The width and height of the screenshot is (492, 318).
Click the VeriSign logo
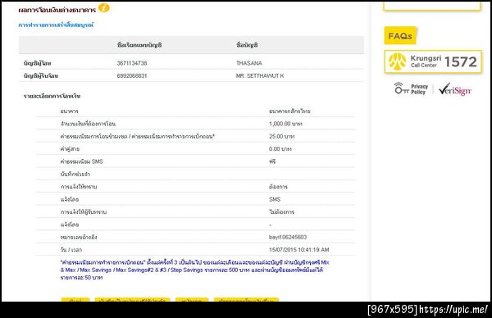click(455, 89)
